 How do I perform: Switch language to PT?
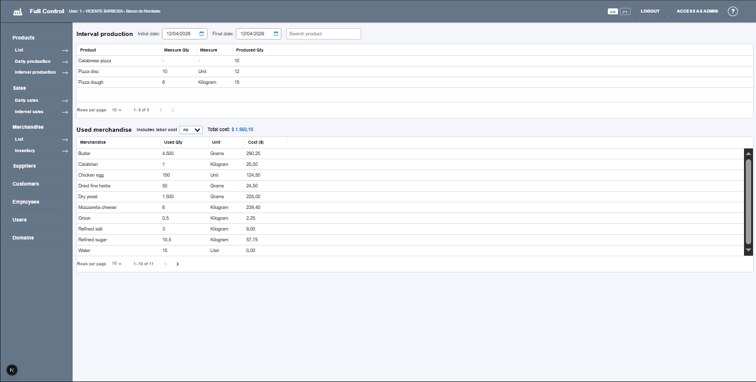tap(625, 11)
